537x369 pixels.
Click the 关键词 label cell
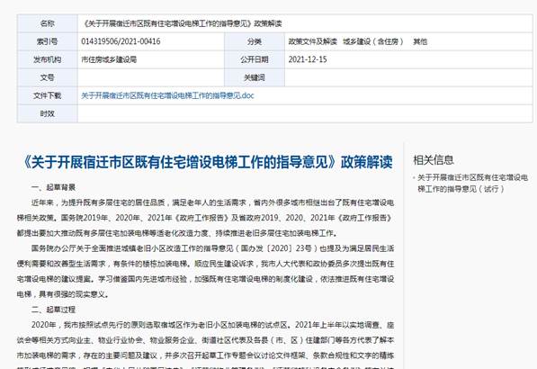[255, 77]
